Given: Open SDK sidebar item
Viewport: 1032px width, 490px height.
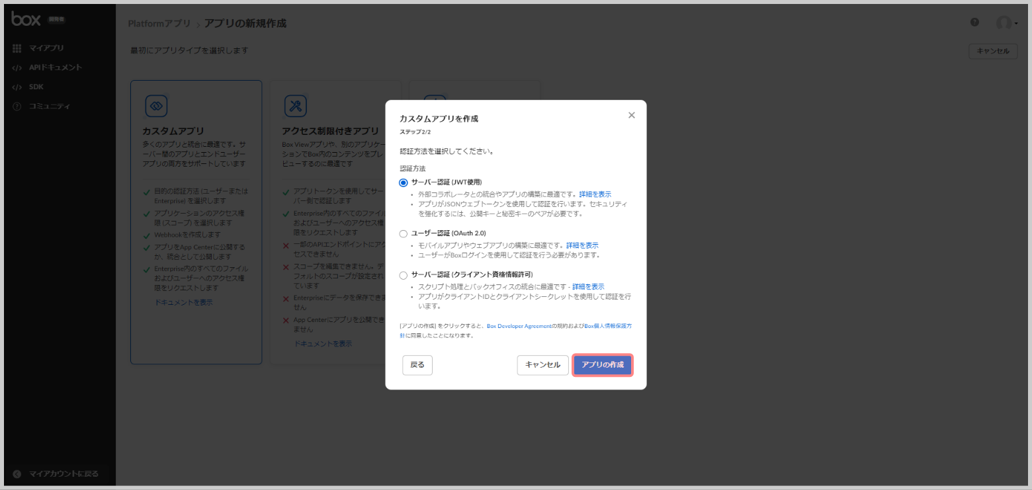Looking at the screenshot, I should coord(36,87).
